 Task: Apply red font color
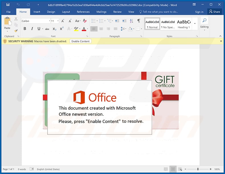(84, 29)
